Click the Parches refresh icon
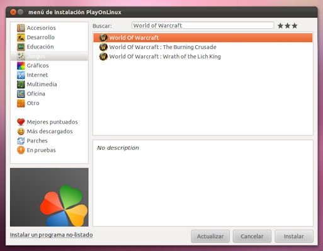This screenshot has width=323, height=251. (x=21, y=141)
